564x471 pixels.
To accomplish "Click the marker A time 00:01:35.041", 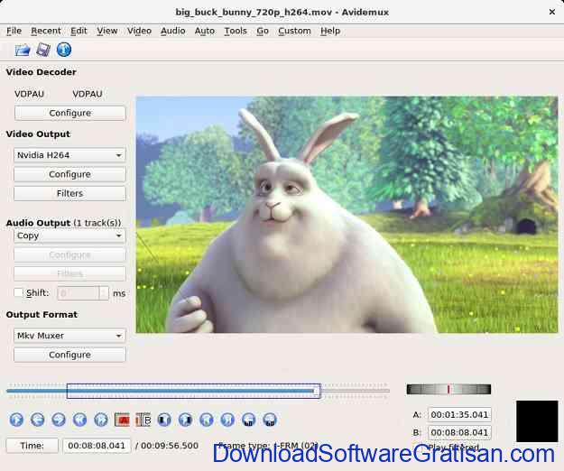I will point(459,414).
